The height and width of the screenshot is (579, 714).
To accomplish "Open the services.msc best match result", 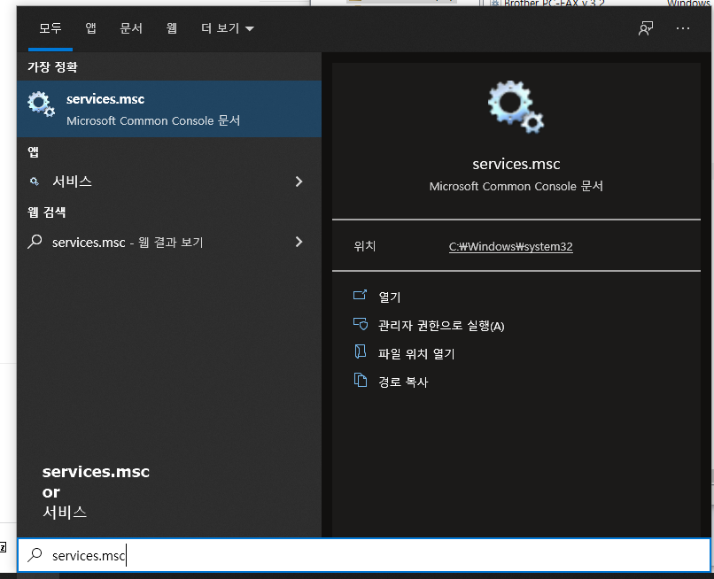I will (169, 109).
